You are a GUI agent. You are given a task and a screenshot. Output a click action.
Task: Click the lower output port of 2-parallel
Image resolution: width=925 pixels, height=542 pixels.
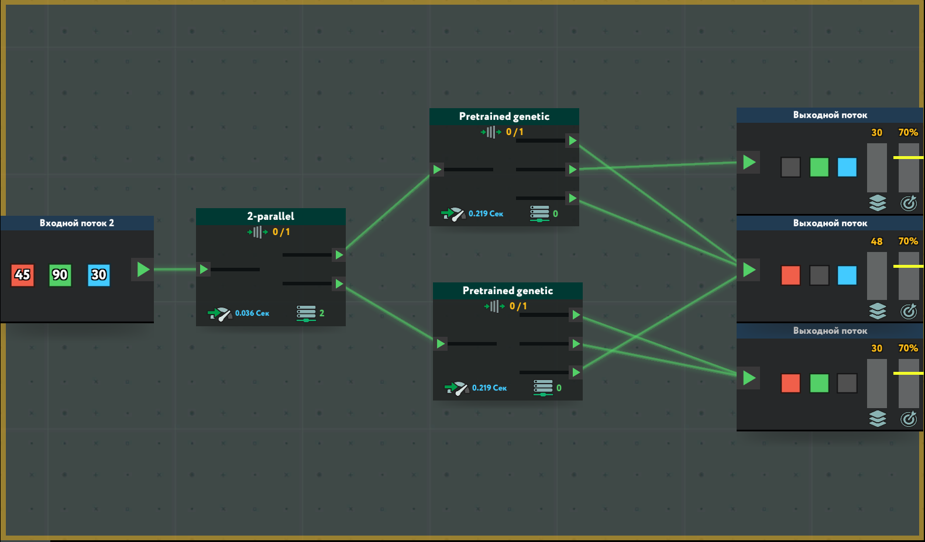click(339, 284)
